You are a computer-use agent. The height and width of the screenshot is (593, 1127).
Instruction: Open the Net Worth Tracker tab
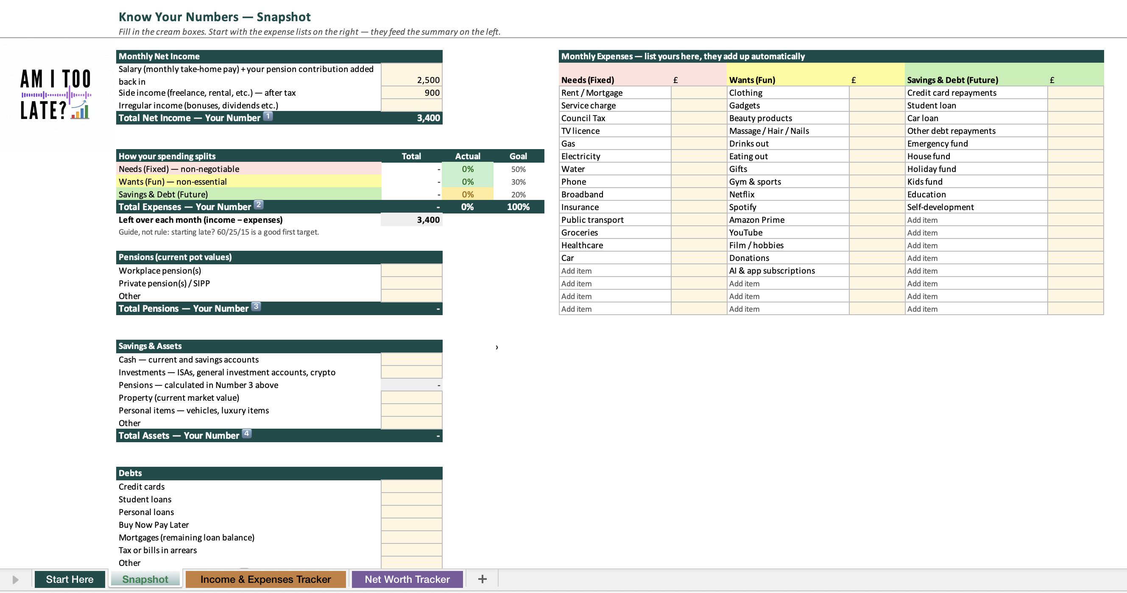click(x=407, y=579)
